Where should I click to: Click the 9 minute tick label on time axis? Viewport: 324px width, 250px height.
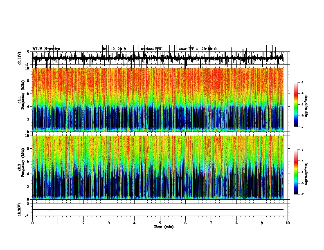[262, 223]
